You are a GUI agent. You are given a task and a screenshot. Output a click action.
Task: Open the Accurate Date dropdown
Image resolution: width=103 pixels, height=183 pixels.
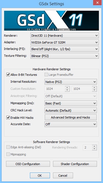click(x=71, y=124)
